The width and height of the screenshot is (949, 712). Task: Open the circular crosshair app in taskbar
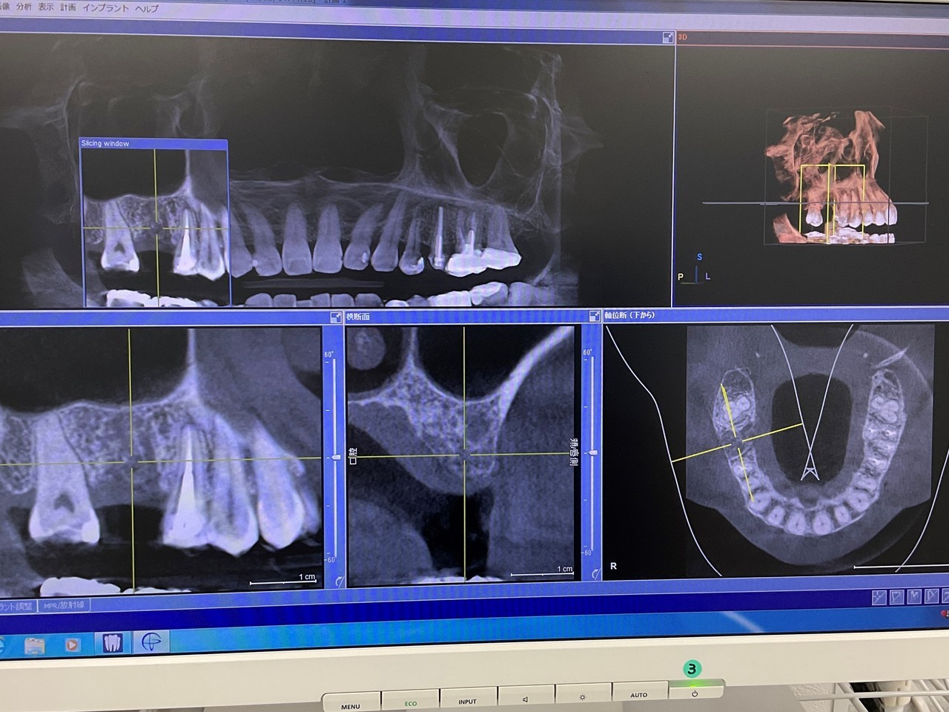(x=151, y=642)
